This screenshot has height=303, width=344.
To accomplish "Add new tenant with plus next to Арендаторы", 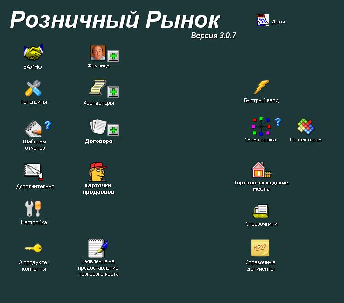I will (113, 92).
